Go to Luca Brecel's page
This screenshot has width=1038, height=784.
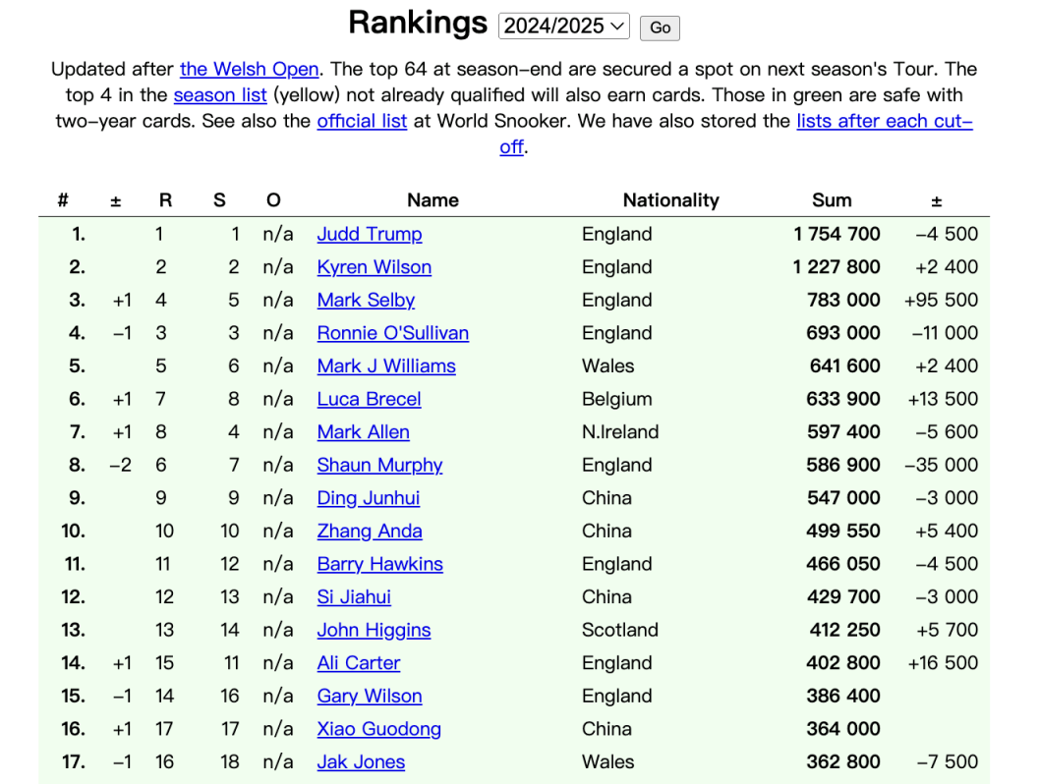(x=369, y=399)
